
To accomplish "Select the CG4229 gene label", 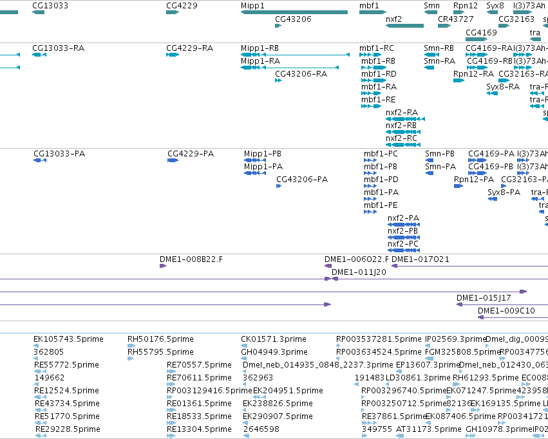I will [x=182, y=6].
